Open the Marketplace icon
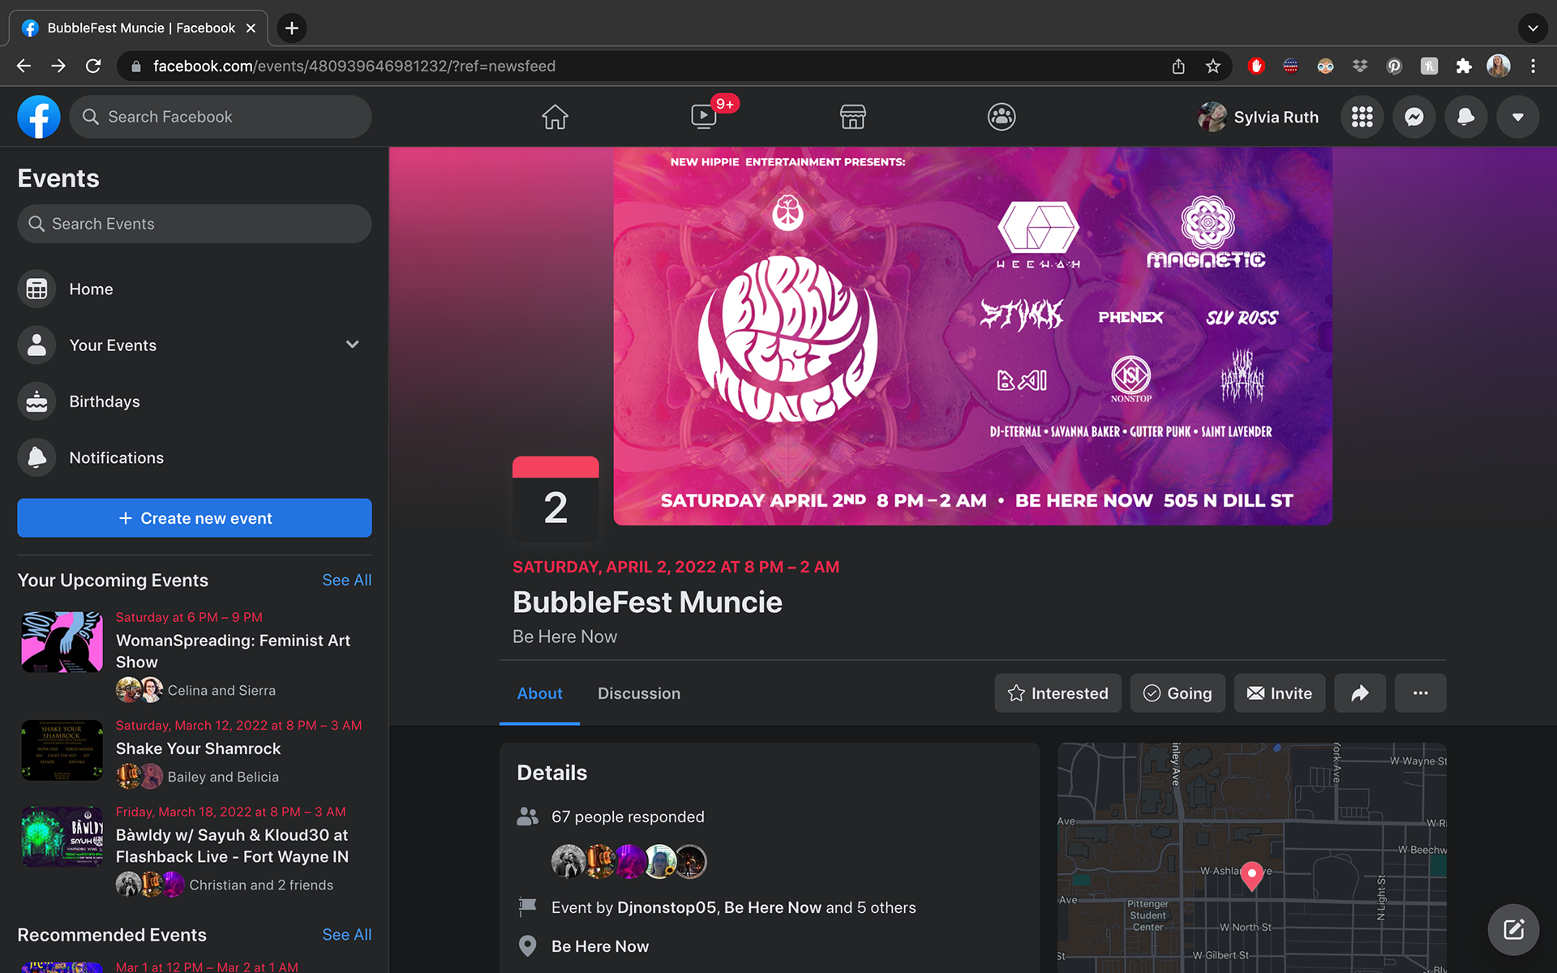This screenshot has height=973, width=1557. (x=852, y=117)
